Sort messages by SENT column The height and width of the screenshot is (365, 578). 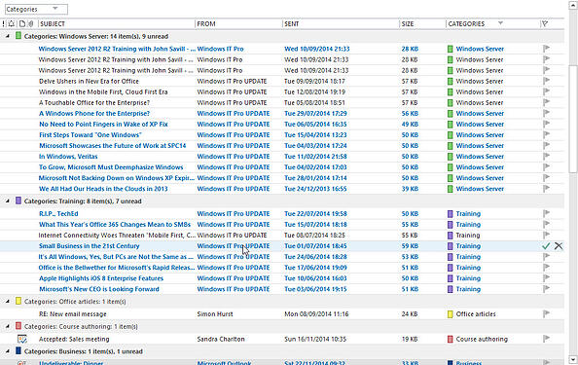[292, 24]
